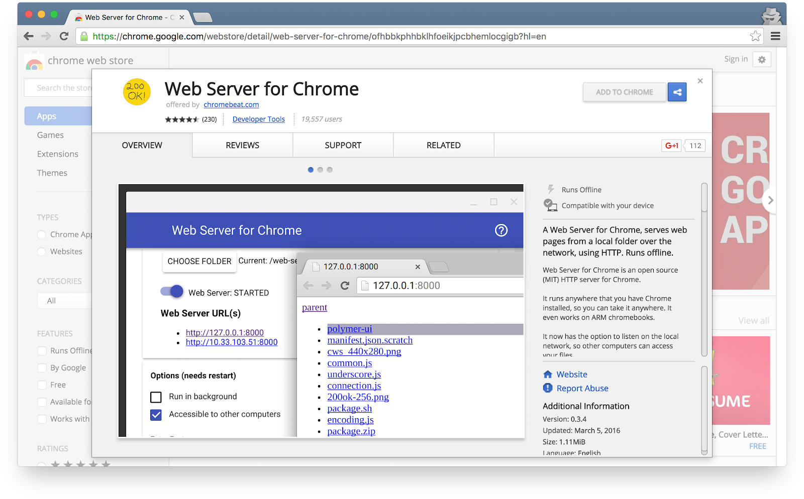This screenshot has height=499, width=804.
Task: Click the HTTPS padlock icon in address bar
Action: coord(83,36)
